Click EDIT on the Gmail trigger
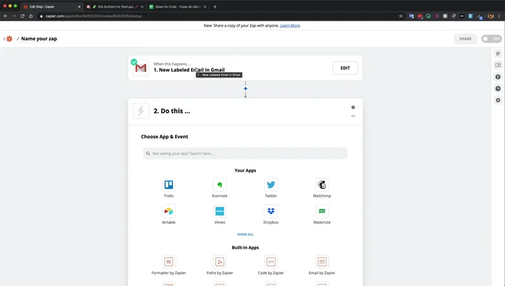This screenshot has width=505, height=286. (346, 68)
